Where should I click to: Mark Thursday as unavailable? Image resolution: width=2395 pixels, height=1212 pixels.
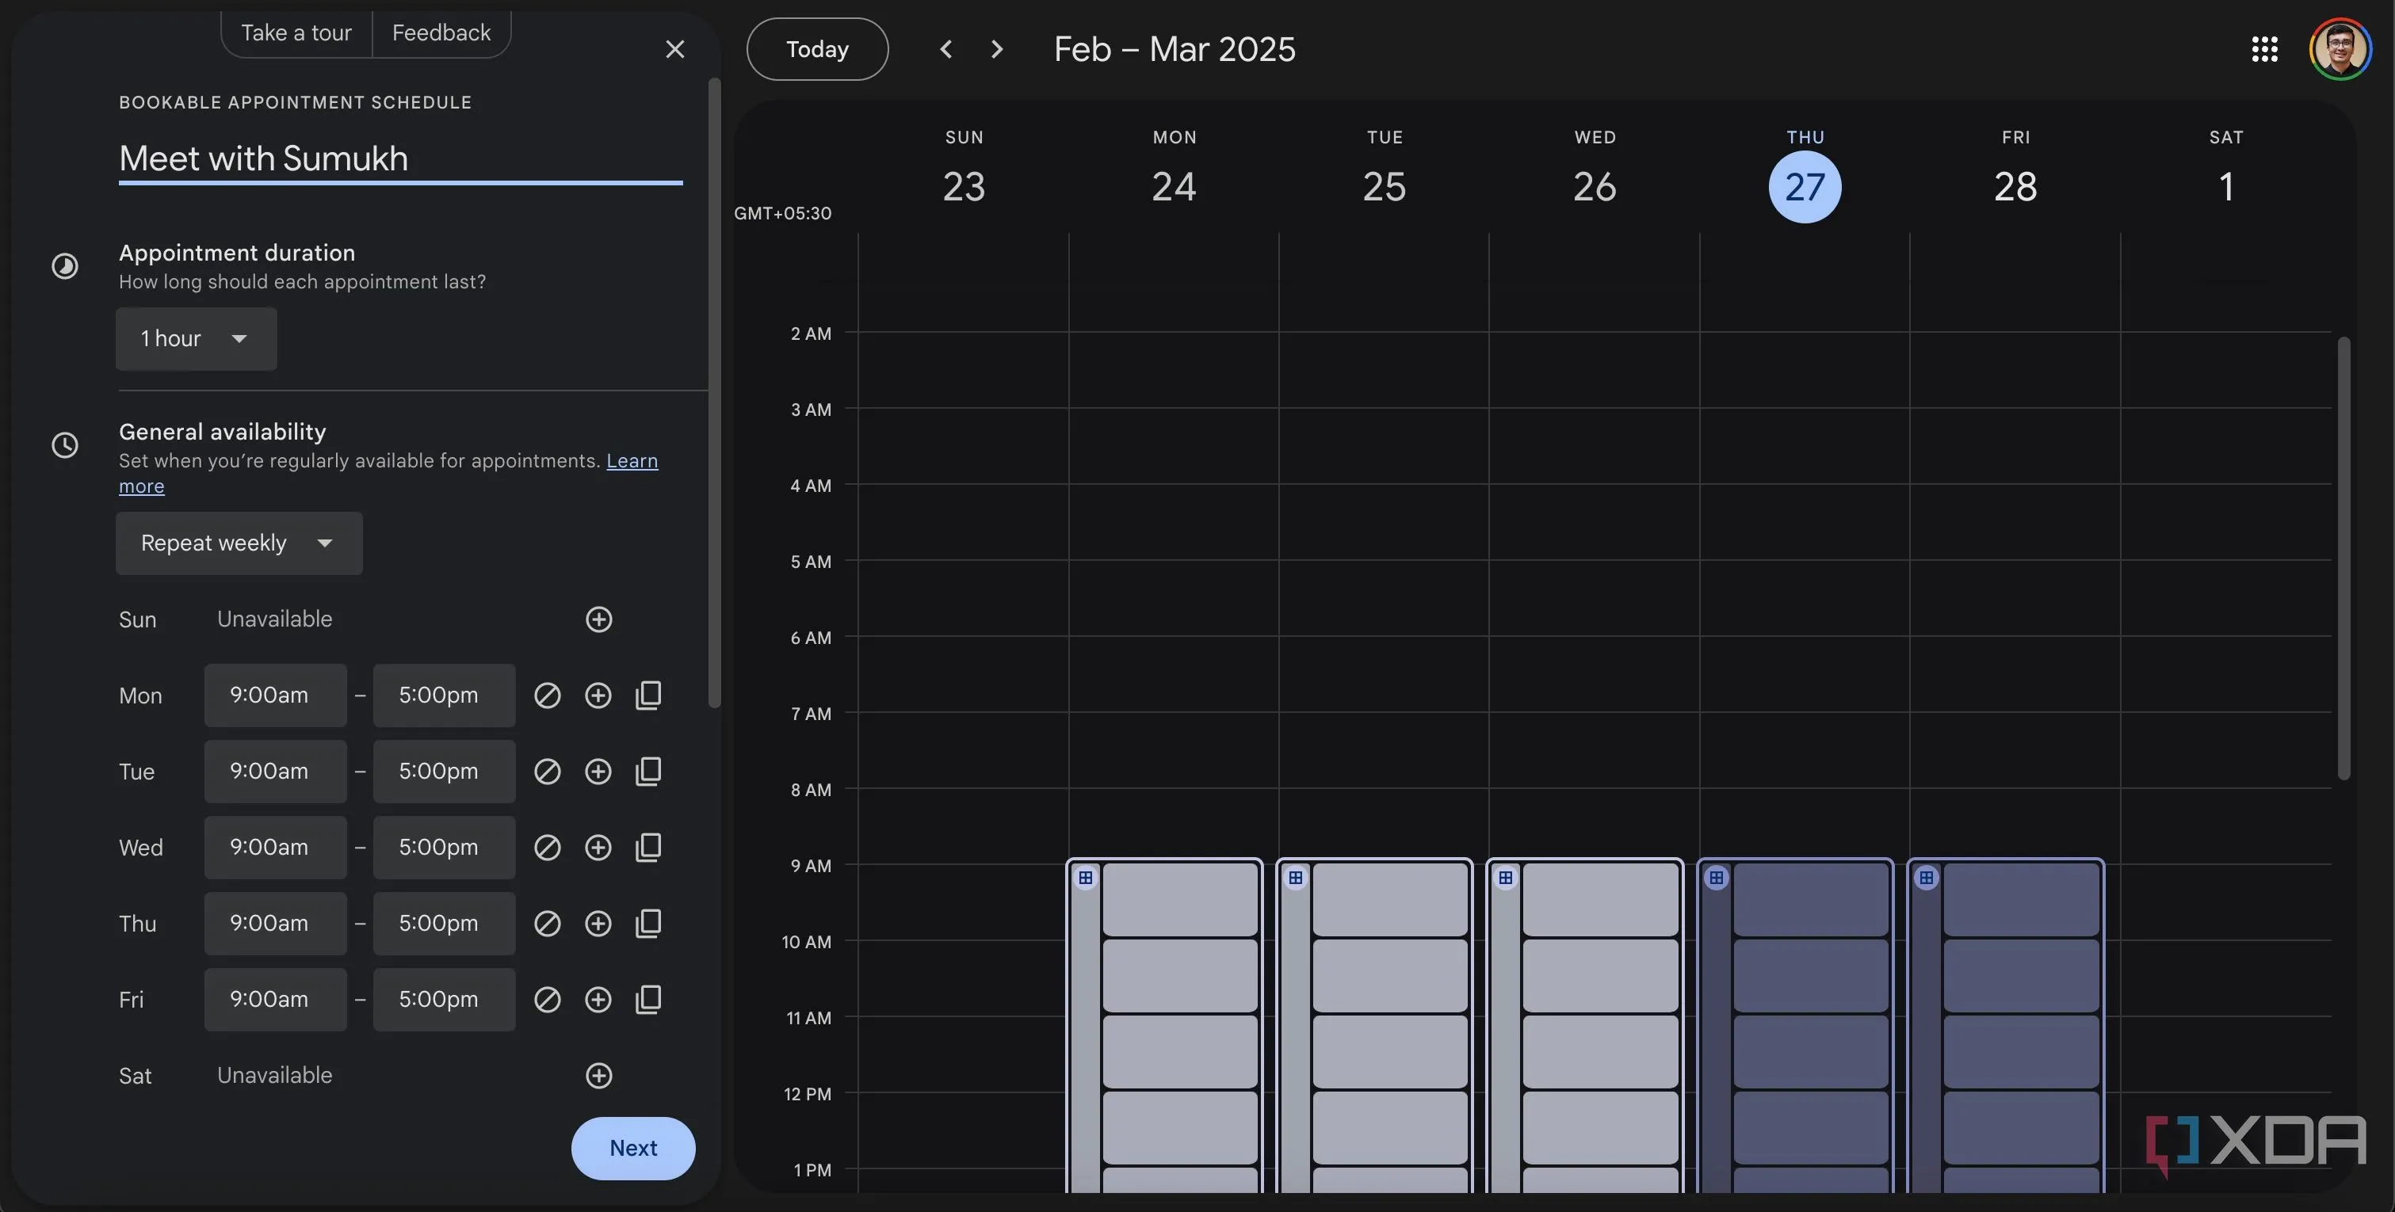pos(547,923)
